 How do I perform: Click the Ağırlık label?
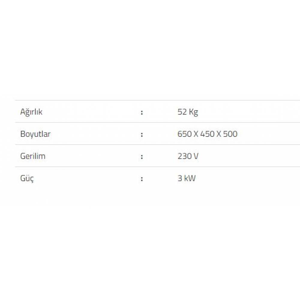click(31, 112)
